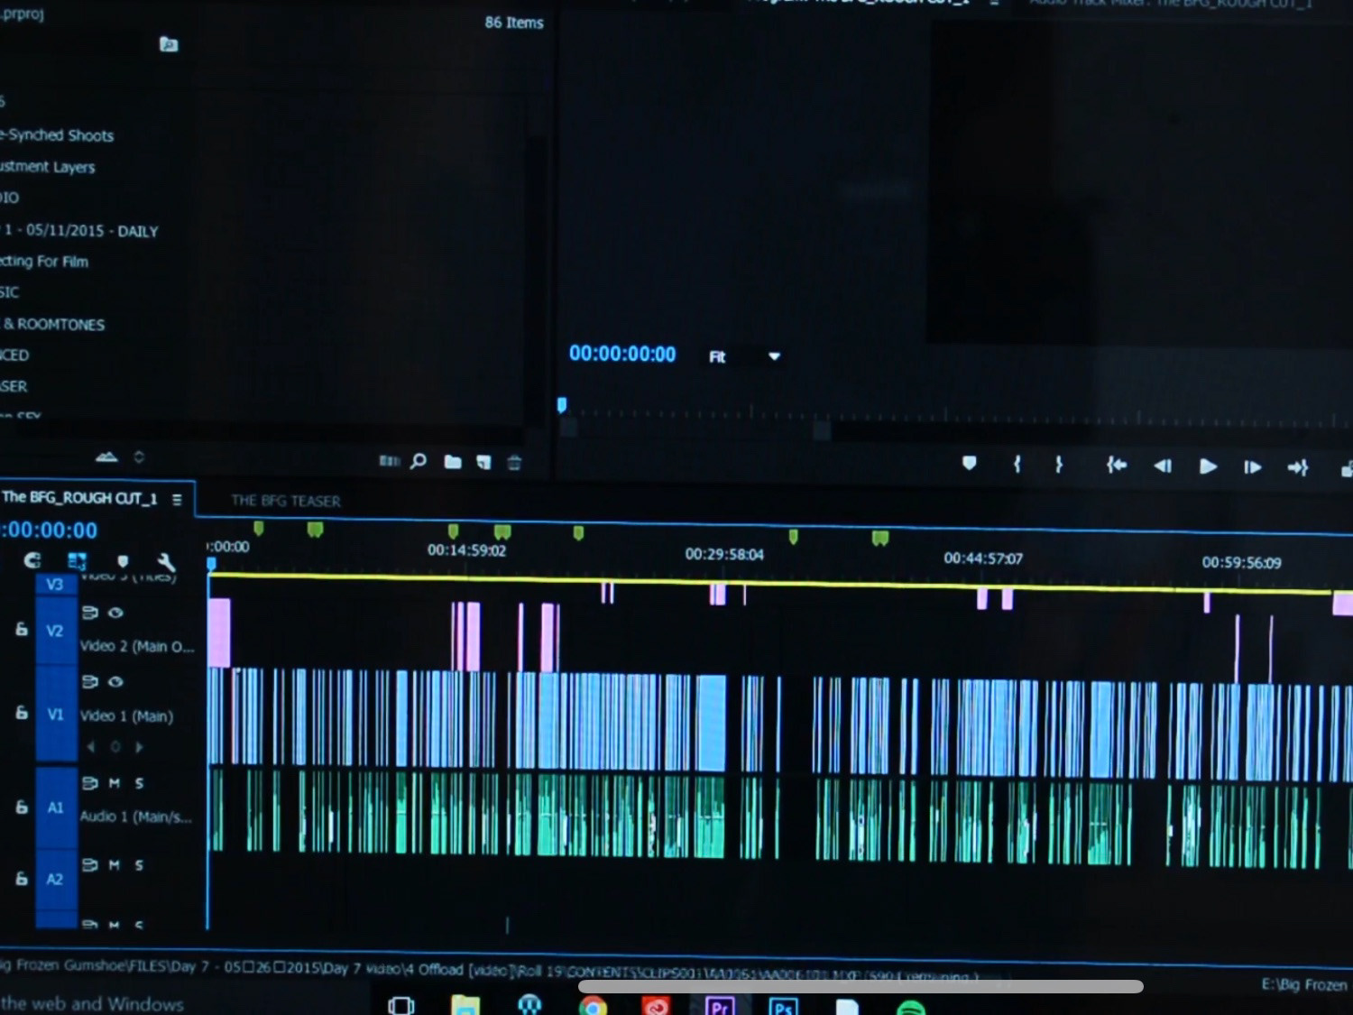The width and height of the screenshot is (1353, 1015).
Task: Click the first green marker on timeline ruler
Action: [259, 528]
